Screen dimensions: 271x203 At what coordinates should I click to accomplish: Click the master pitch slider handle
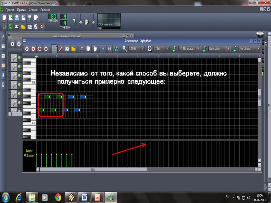point(93,22)
